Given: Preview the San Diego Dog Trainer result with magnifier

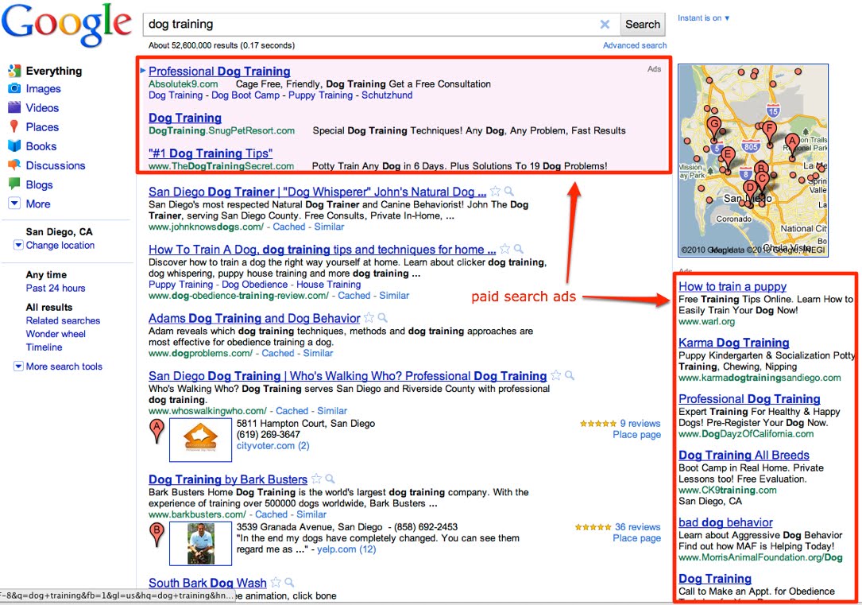Looking at the screenshot, I should pyautogui.click(x=509, y=192).
